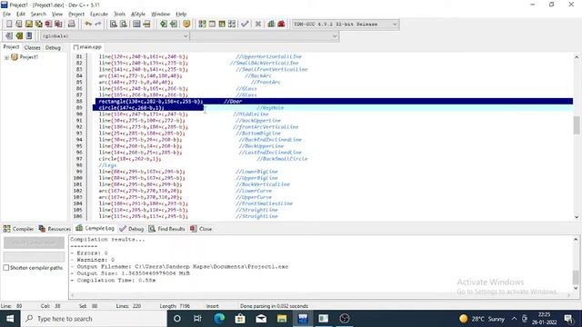
Task: Click the Save All toolbar icon
Action: tap(38, 25)
